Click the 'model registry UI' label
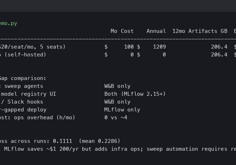This screenshot has height=165, width=236. [29, 94]
